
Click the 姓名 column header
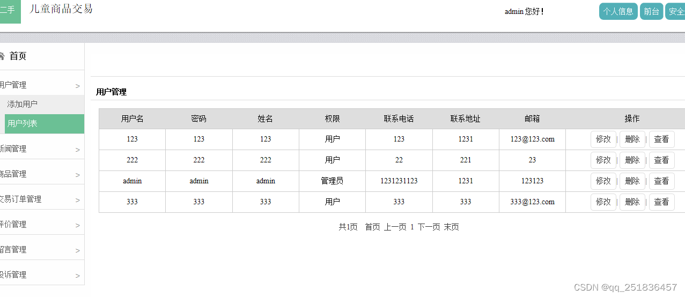pos(266,119)
